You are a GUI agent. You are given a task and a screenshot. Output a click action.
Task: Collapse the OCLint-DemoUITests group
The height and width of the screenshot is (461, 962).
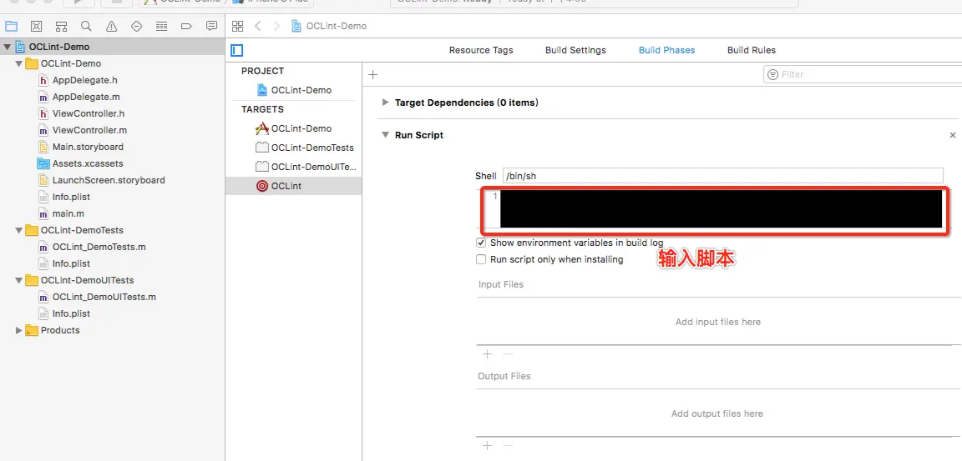[18, 280]
